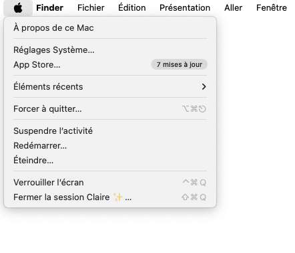Select Éteindre to shut down
The image size is (295, 253).
pyautogui.click(x=110, y=160)
